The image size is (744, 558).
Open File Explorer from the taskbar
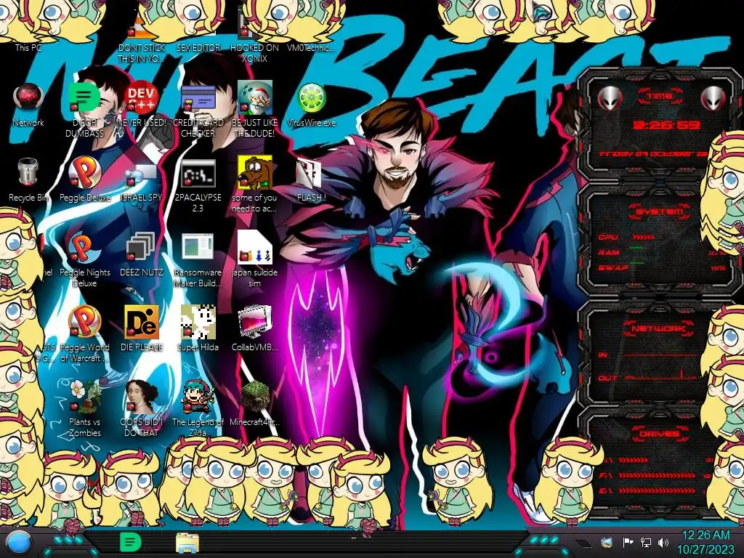(187, 543)
